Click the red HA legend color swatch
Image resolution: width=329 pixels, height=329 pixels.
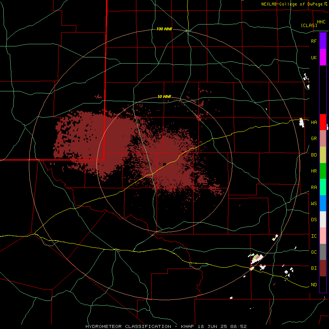323,122
